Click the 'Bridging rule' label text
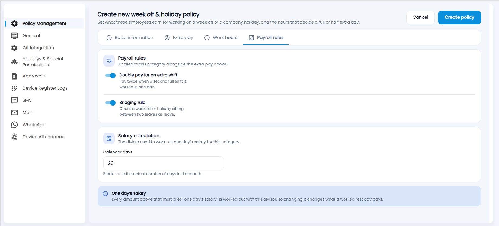 (132, 103)
